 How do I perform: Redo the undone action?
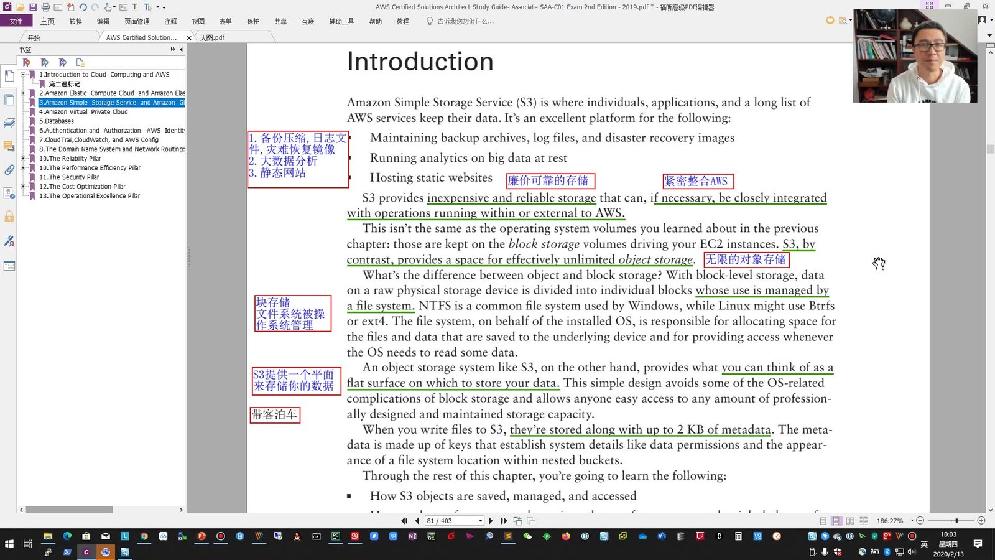point(95,7)
